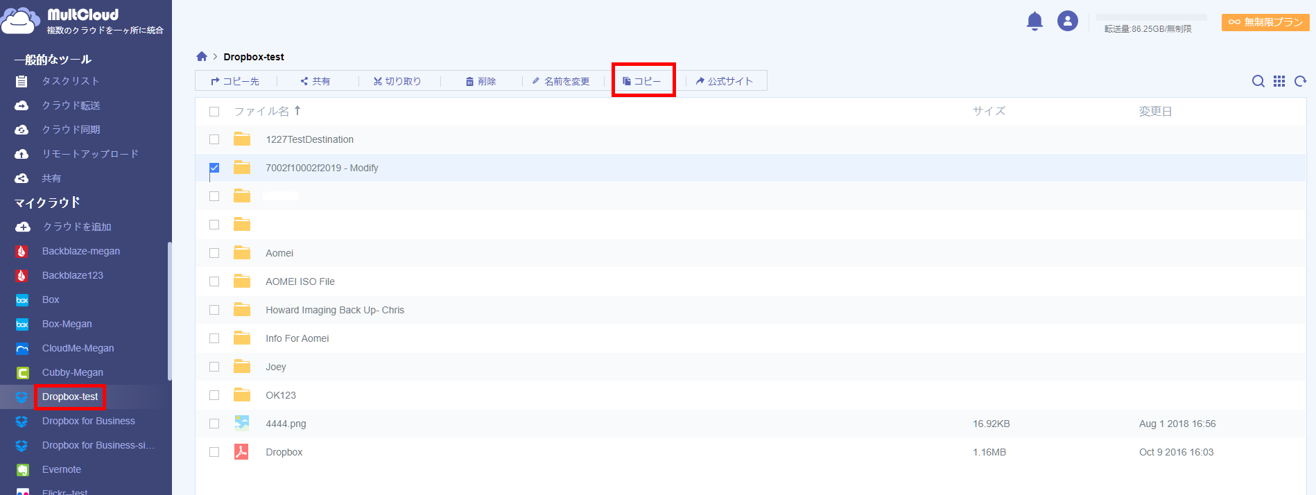Click the PDF icon of Dropbox file

tap(241, 452)
